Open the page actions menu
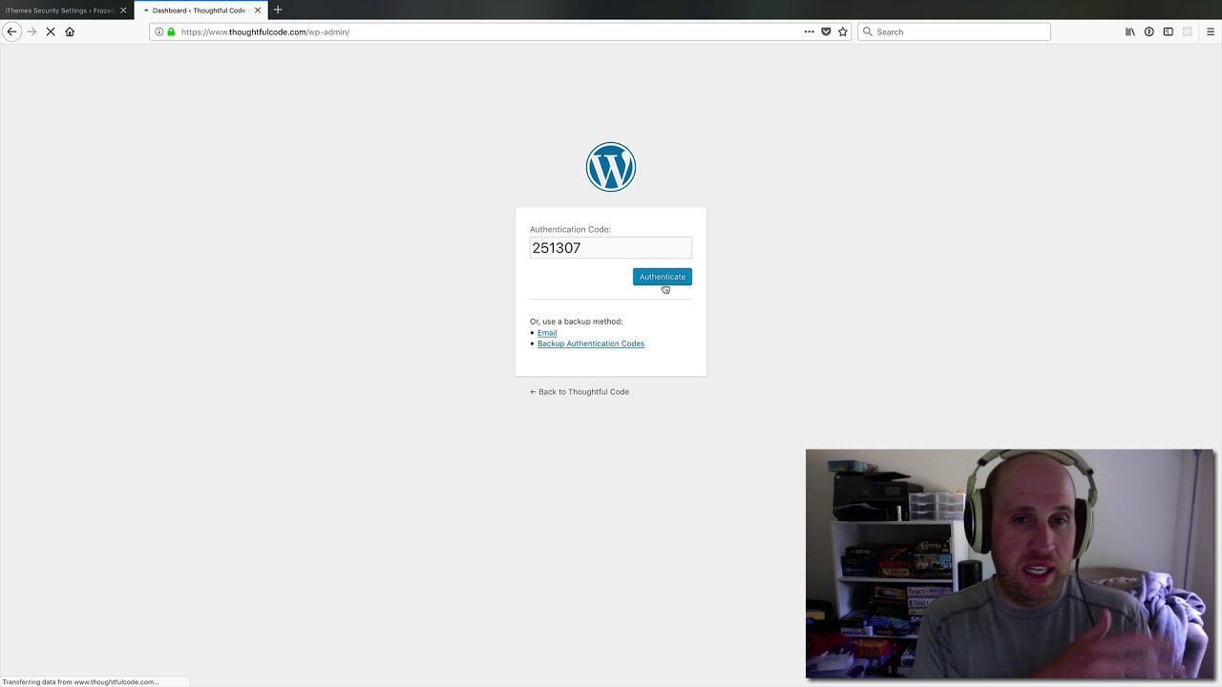Viewport: 1222px width, 687px height. [x=809, y=31]
